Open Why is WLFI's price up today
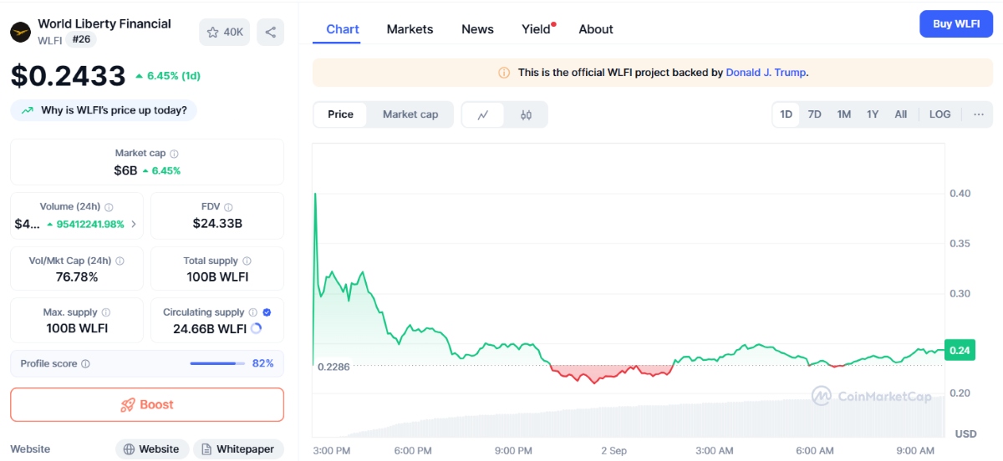 (x=104, y=110)
